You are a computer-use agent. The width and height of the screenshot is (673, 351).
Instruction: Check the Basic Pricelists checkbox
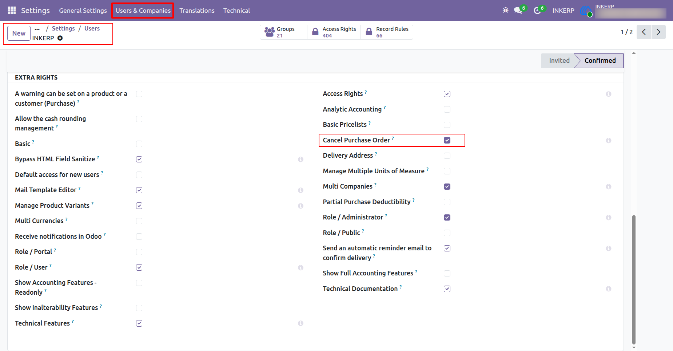pos(447,125)
